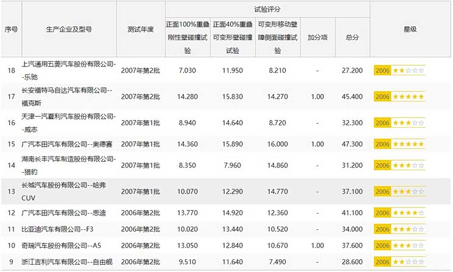Image resolution: width=453 pixels, height=272 pixels.
Task: Open the 比亚迪汽车有限公司--F3 entry
Action: click(x=60, y=229)
